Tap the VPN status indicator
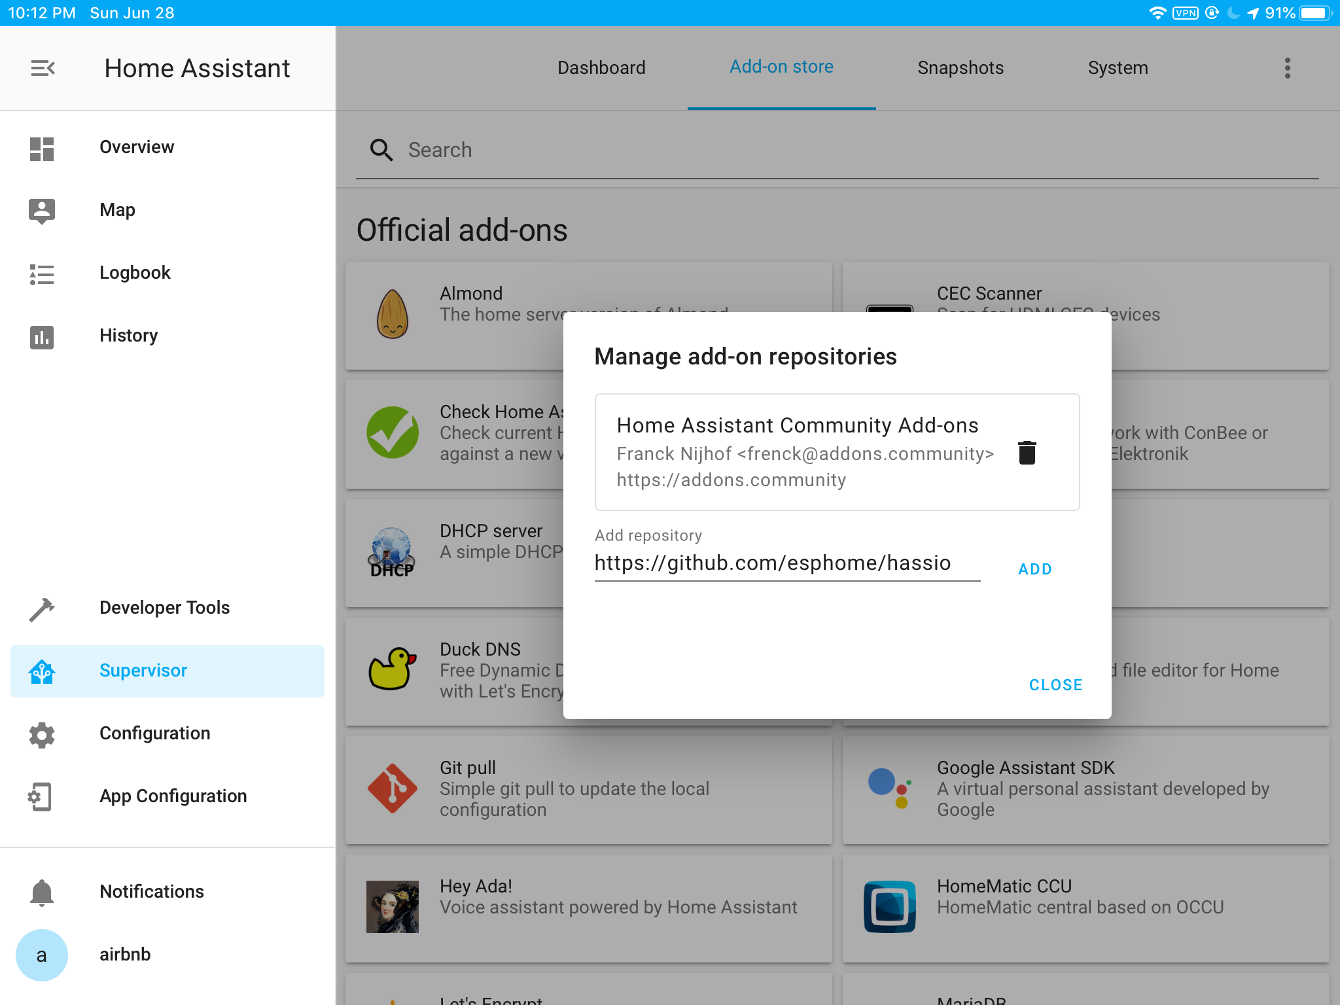This screenshot has height=1005, width=1340. pos(1186,13)
